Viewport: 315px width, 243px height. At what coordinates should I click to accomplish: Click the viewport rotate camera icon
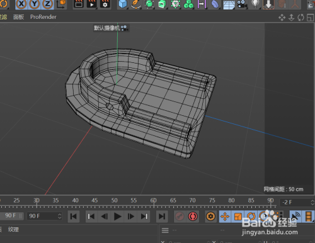[301, 18]
